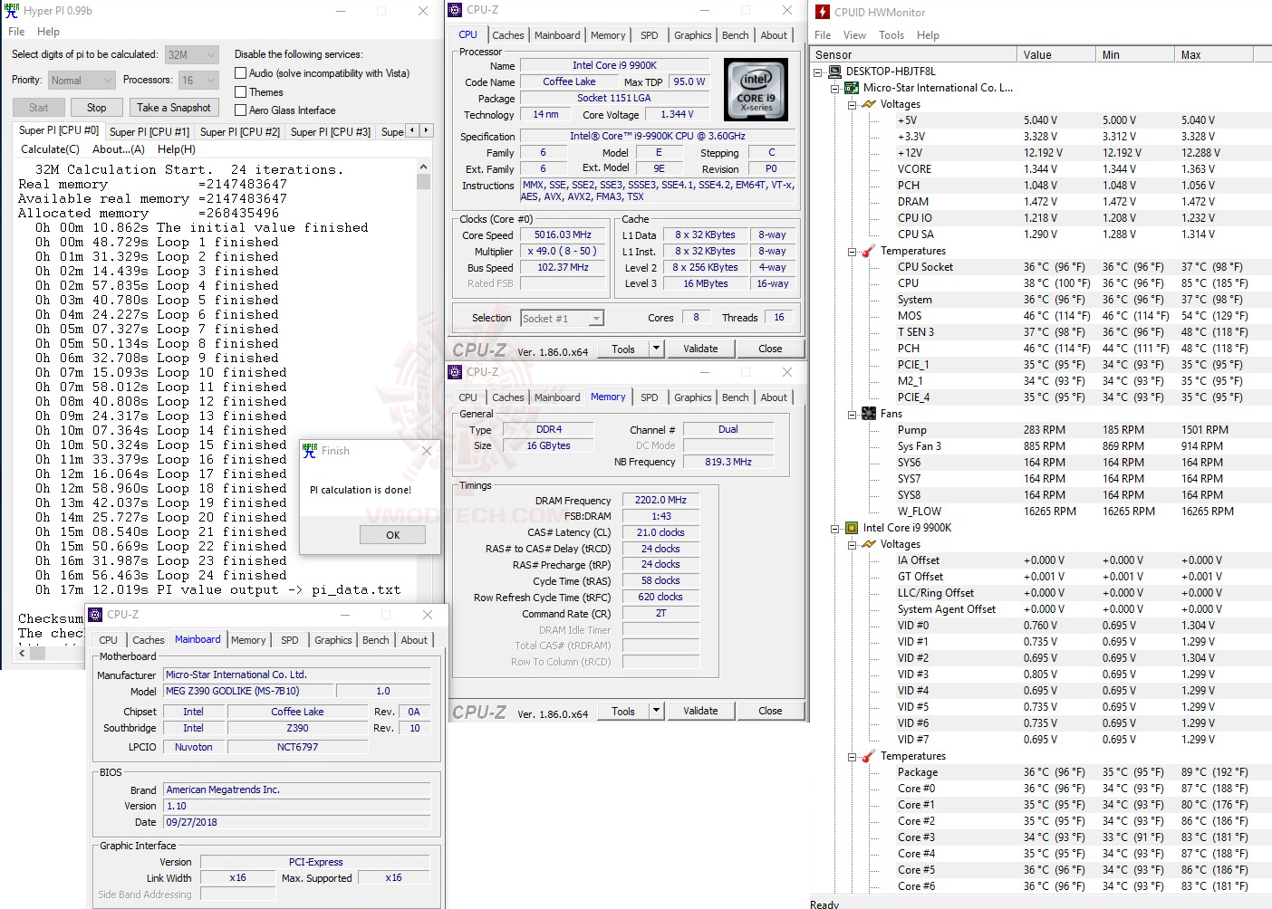Click the Hyper PI logo in the title bar
Viewport: 1272px width, 909px height.
[11, 10]
